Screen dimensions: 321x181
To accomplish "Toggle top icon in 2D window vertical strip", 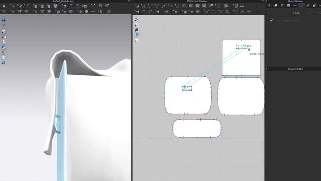I will click(137, 19).
